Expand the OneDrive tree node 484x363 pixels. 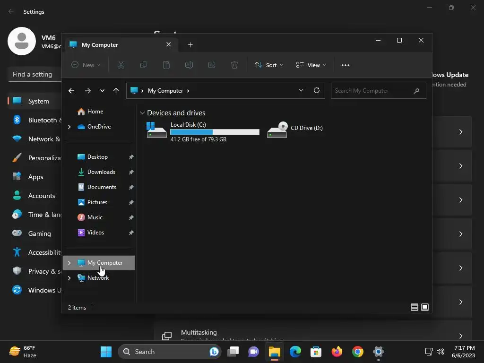[x=69, y=127]
